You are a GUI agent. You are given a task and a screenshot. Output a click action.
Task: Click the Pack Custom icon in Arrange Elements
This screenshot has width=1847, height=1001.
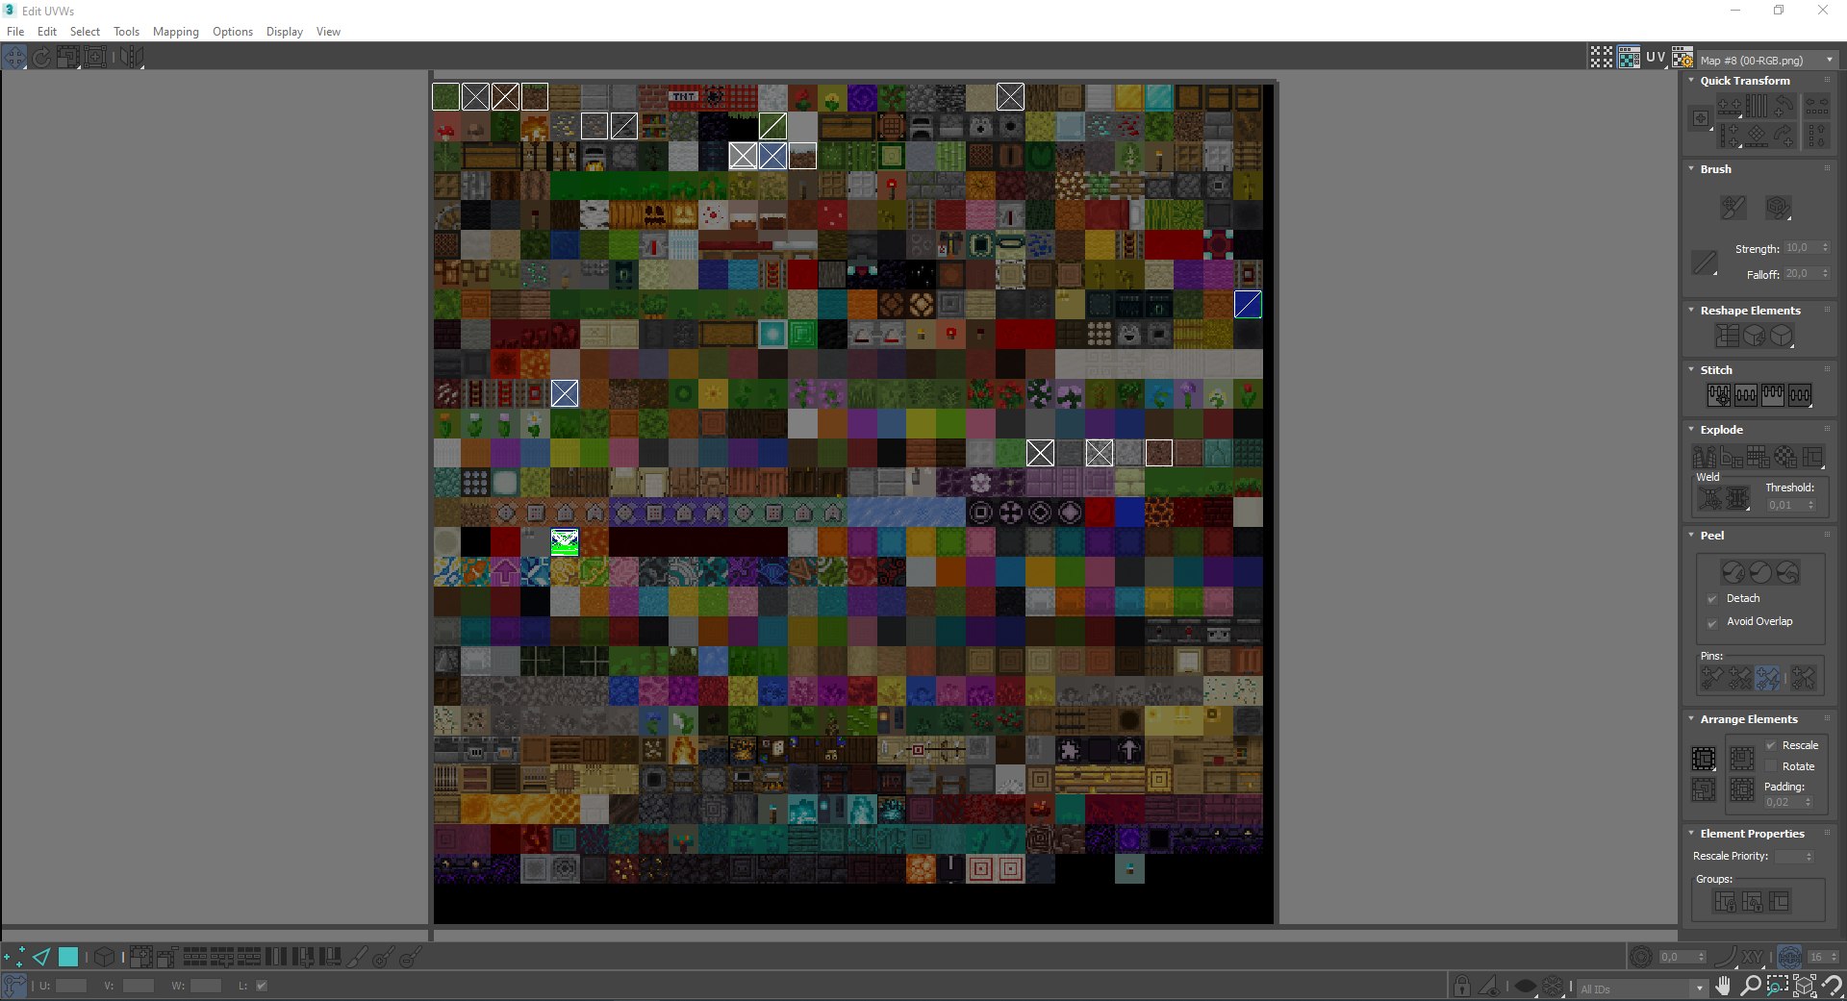pos(1704,759)
